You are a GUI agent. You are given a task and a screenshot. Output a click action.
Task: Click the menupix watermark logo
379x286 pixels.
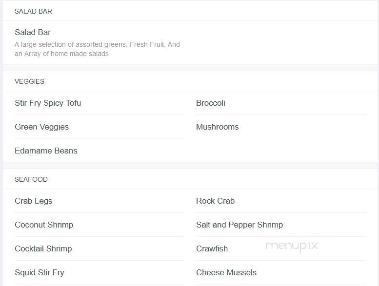click(292, 247)
